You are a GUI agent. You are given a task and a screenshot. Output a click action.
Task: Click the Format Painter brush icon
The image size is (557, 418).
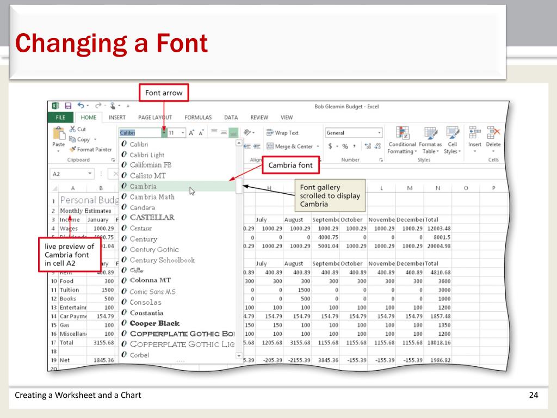pos(73,149)
